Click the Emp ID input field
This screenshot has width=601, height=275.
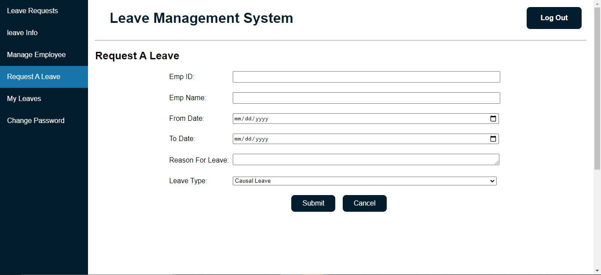click(366, 76)
